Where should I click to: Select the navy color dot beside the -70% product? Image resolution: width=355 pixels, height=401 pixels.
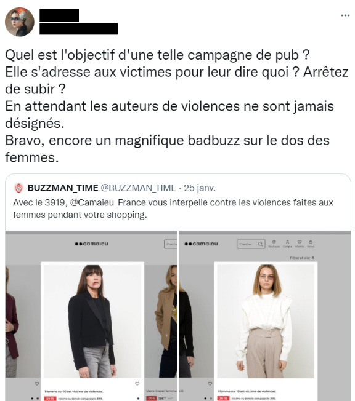coord(139,399)
